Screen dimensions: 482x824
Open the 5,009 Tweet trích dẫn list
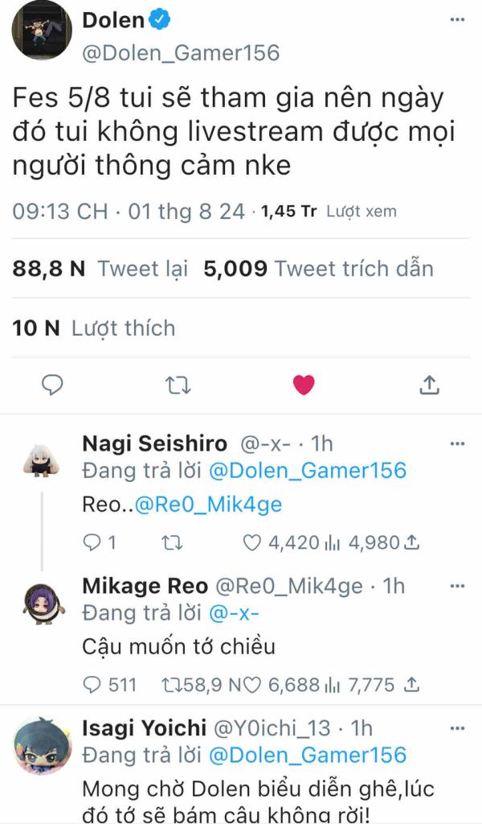(318, 269)
